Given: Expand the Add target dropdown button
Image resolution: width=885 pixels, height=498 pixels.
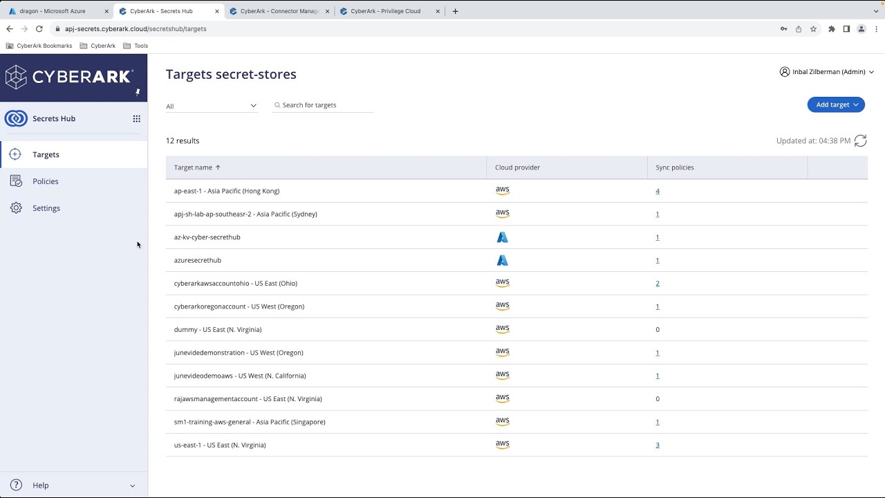Looking at the screenshot, I should 836,104.
